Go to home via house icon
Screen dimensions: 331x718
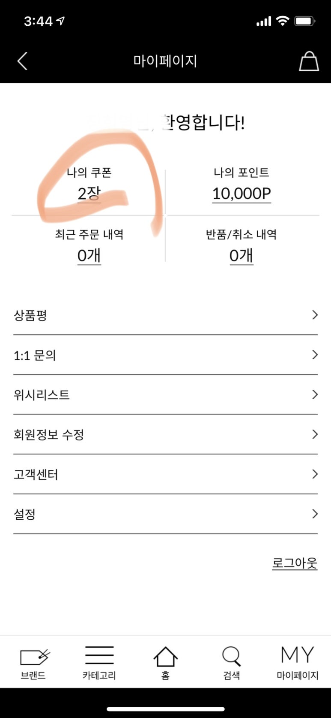[165, 657]
